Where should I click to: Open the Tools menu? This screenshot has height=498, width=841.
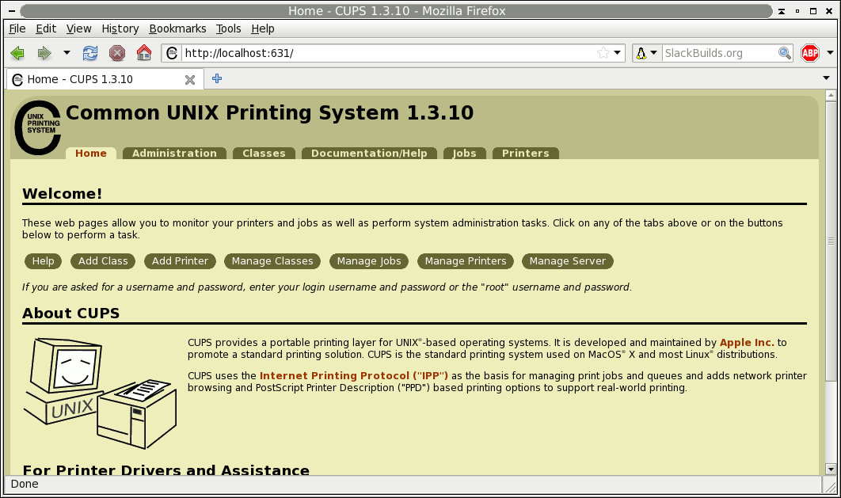pos(229,29)
